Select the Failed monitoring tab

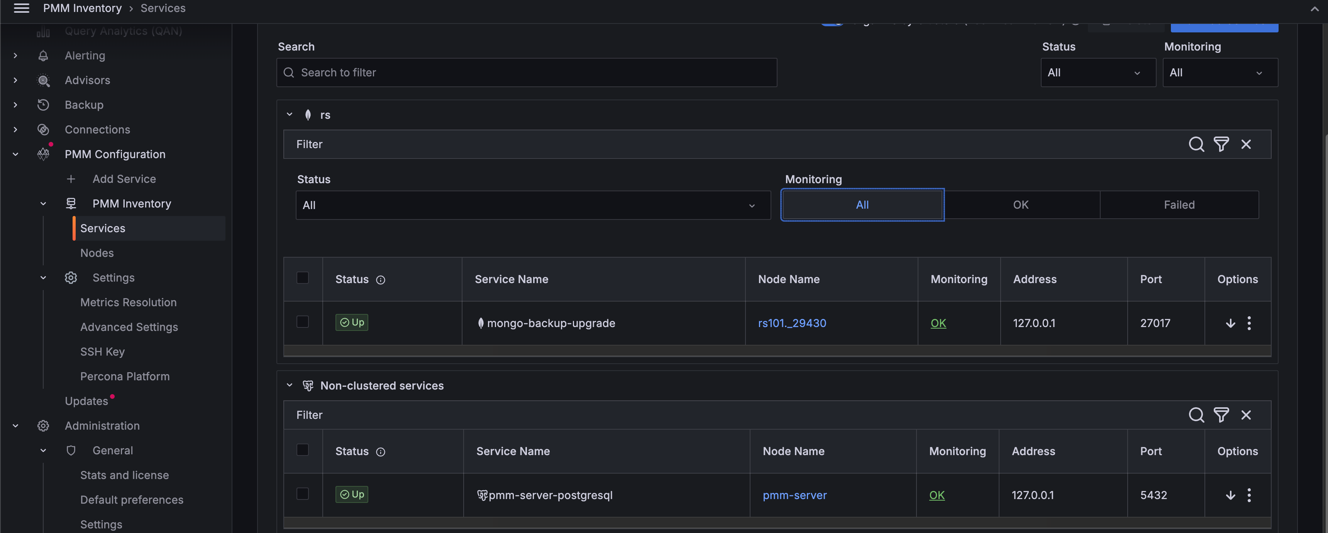tap(1179, 205)
